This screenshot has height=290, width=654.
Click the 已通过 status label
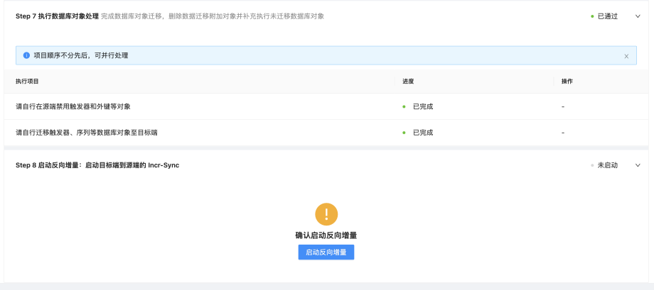608,16
